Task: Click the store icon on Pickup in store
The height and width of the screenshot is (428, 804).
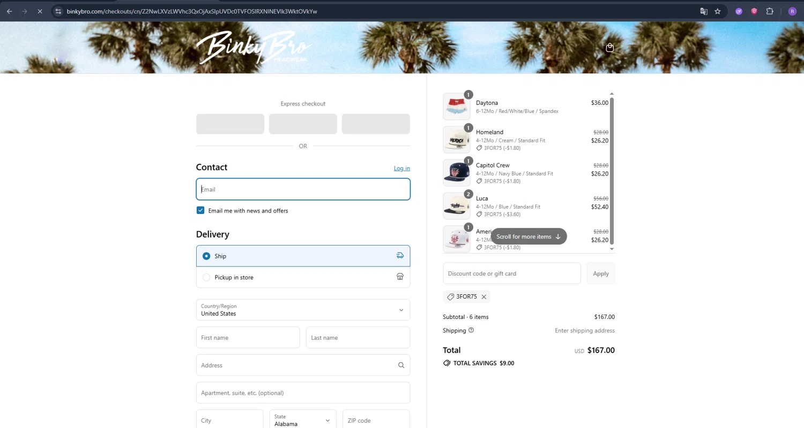Action: 400,277
